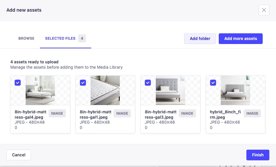Click the Add more assets button
276x167 pixels.
(240, 39)
